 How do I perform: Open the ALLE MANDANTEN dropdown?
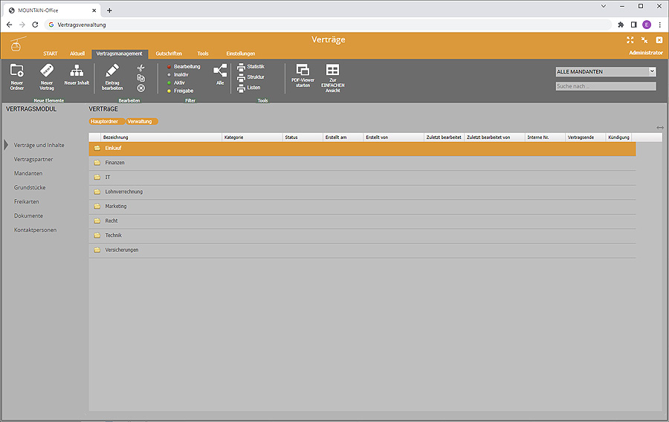[x=606, y=72]
